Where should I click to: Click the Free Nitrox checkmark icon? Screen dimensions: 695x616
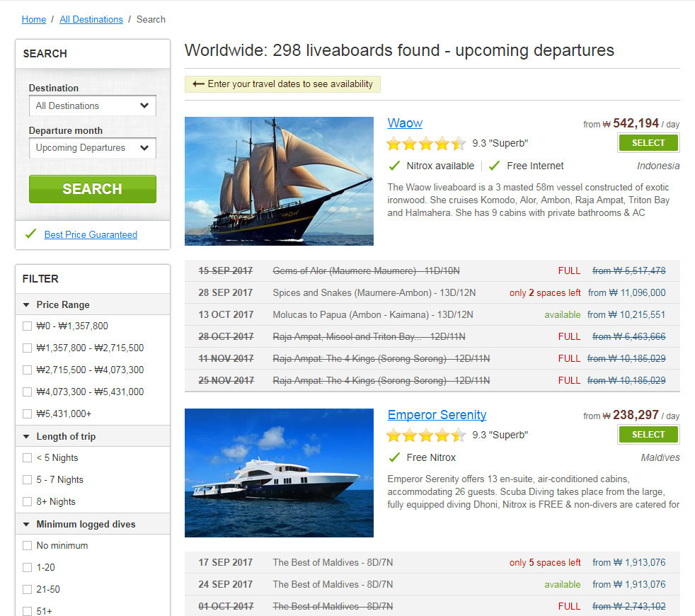pyautogui.click(x=394, y=457)
